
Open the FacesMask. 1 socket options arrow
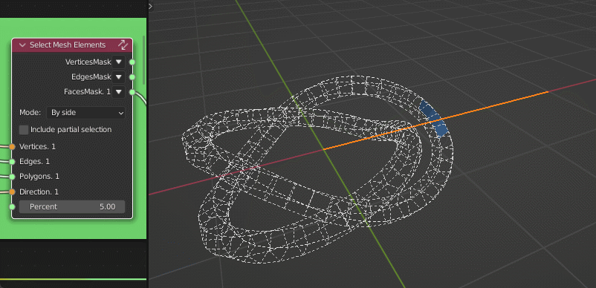tap(119, 92)
